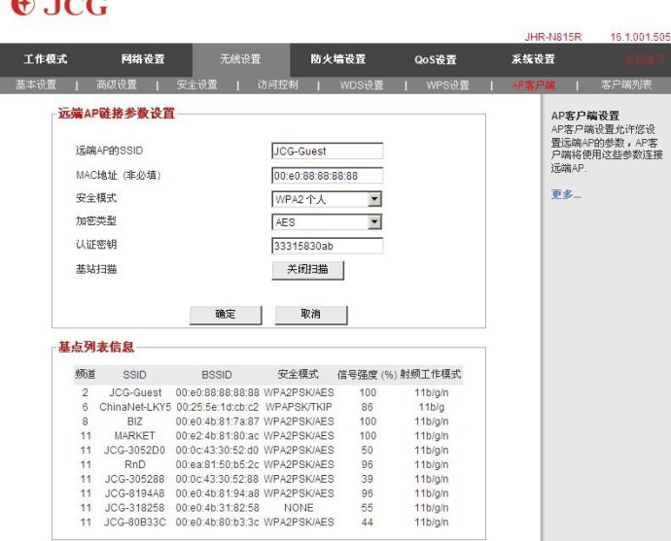Image resolution: width=671 pixels, height=541 pixels.
Task: Switch to the 安全设置 sub-tab
Action: pyautogui.click(x=196, y=85)
